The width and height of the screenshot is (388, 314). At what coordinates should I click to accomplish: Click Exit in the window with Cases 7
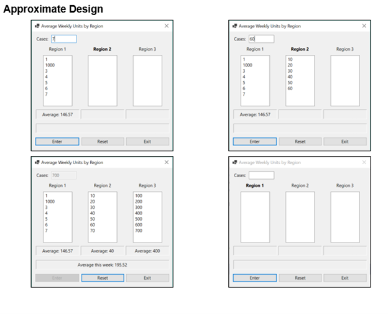coord(147,142)
